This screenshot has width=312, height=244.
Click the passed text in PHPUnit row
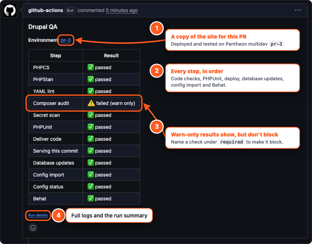(x=103, y=127)
